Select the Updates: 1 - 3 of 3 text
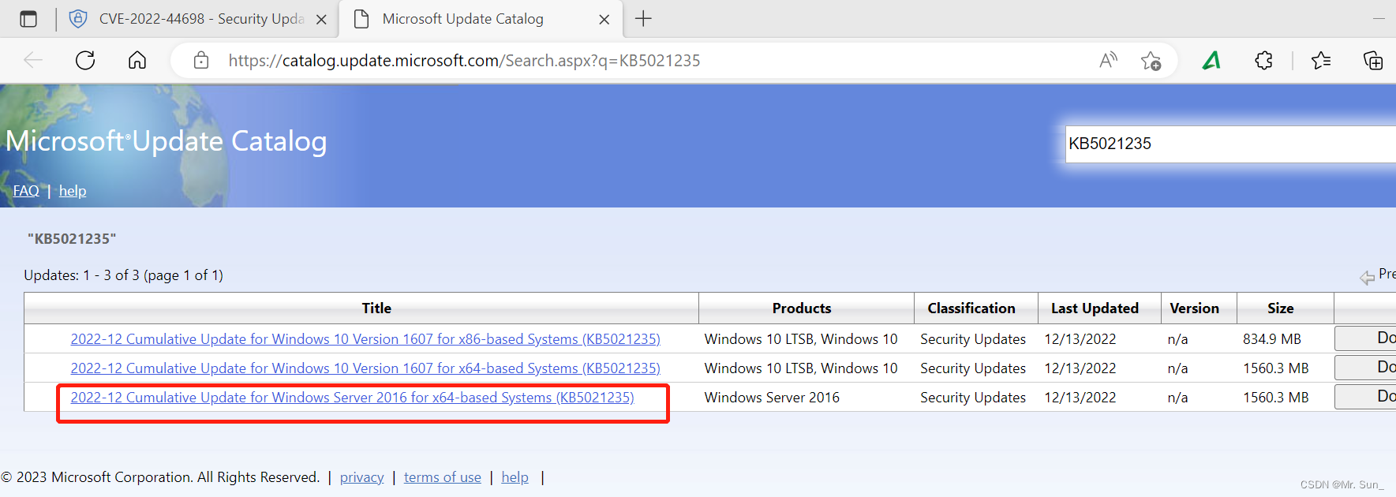Screen dimensions: 1396x497 click(x=124, y=275)
